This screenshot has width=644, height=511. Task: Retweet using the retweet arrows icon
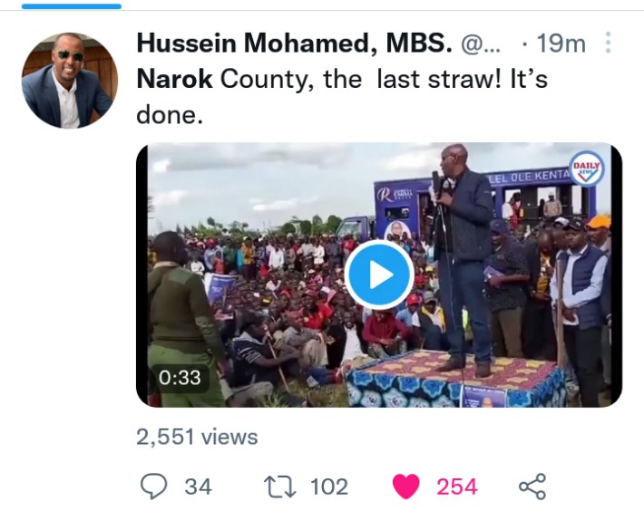tap(279, 487)
